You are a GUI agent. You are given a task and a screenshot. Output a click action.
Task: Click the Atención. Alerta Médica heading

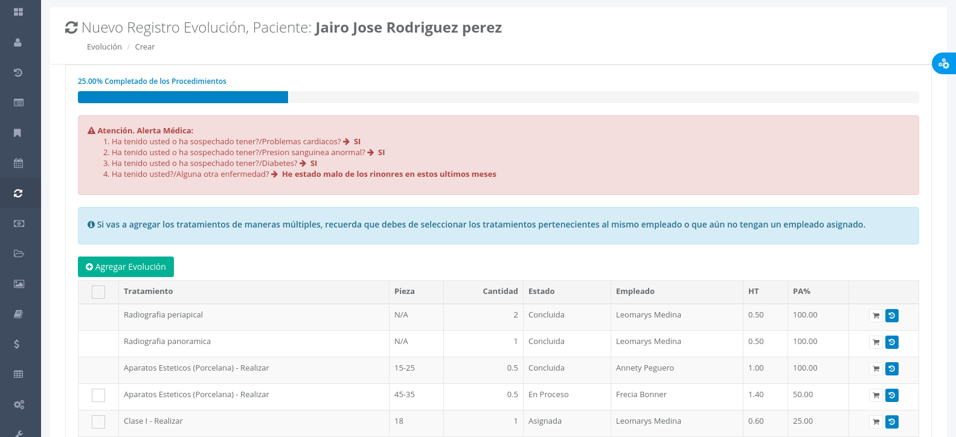pyautogui.click(x=141, y=130)
